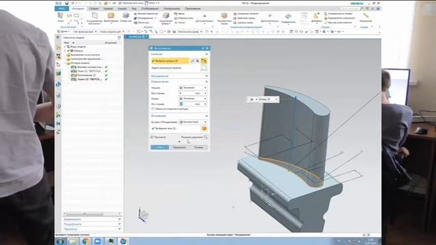Click the Offset Region ribbon icon
The image size is (436, 245).
pos(235,14)
